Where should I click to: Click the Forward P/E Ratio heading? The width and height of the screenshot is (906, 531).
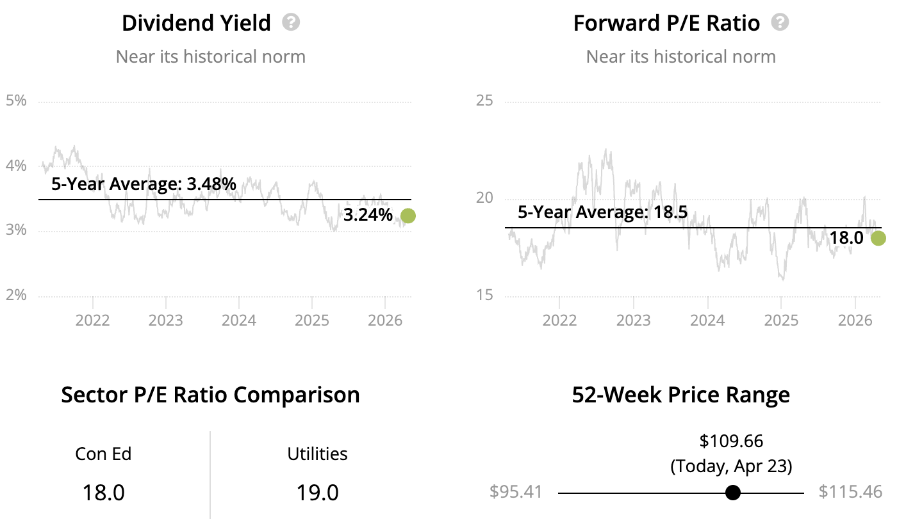(666, 24)
